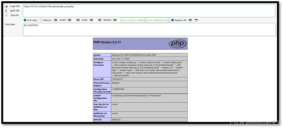URL-encode with arrow right of %URL

pyautogui.click(x=91, y=20)
